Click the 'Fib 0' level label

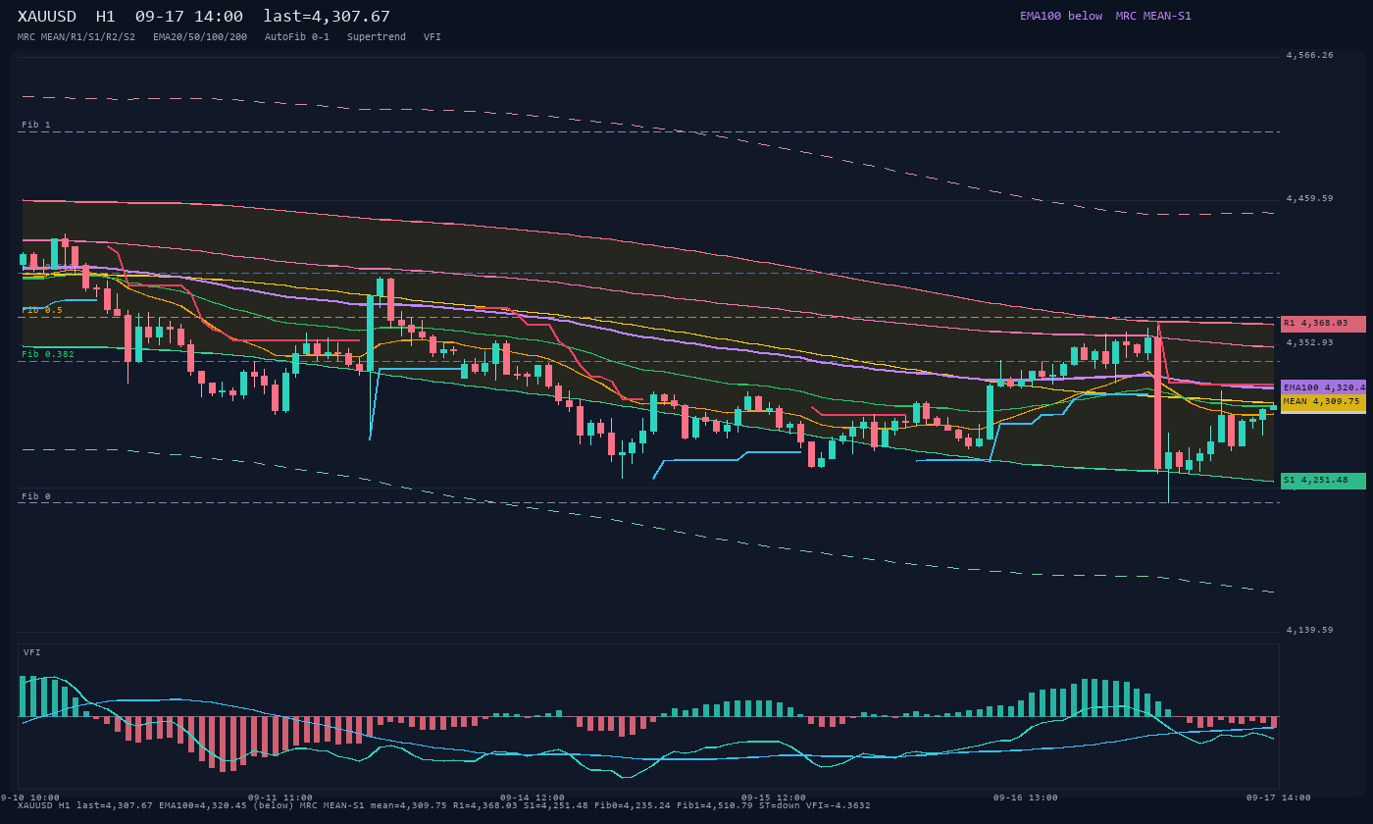click(36, 496)
